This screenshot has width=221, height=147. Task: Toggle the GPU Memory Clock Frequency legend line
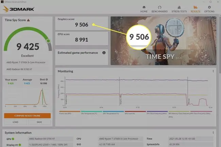point(179,114)
